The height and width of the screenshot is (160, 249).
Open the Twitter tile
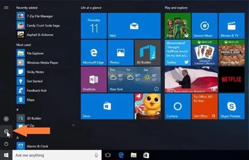178,53
